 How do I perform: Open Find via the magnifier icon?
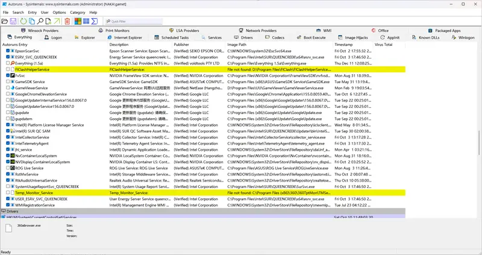[x=40, y=21]
